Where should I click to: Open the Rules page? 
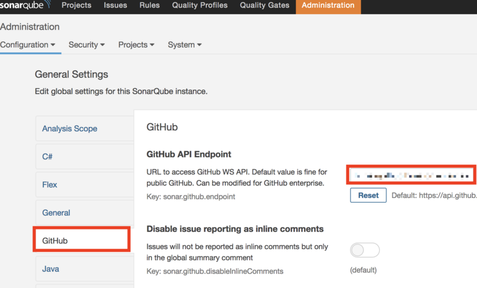tap(150, 5)
